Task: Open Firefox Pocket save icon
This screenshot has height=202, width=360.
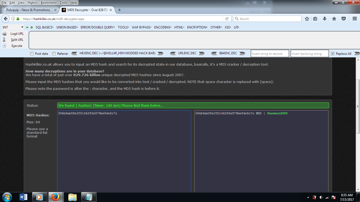Action: pos(343,18)
